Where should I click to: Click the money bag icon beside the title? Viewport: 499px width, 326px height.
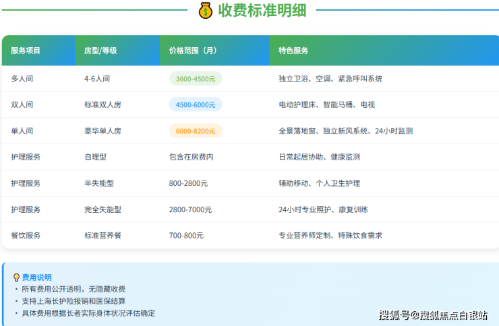[206, 10]
